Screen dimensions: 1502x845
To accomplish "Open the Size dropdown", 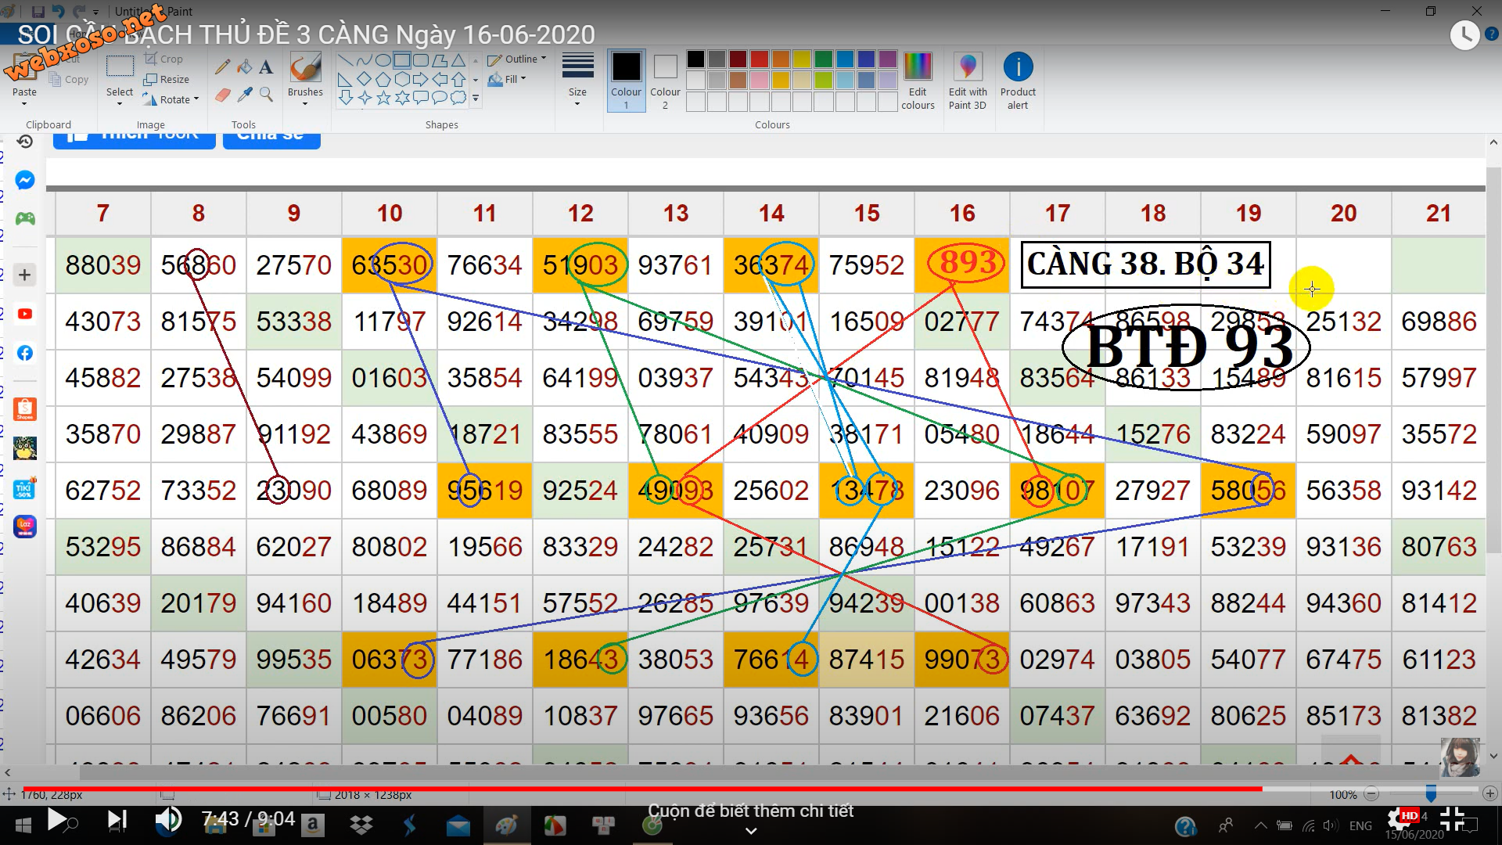I will 577,80.
